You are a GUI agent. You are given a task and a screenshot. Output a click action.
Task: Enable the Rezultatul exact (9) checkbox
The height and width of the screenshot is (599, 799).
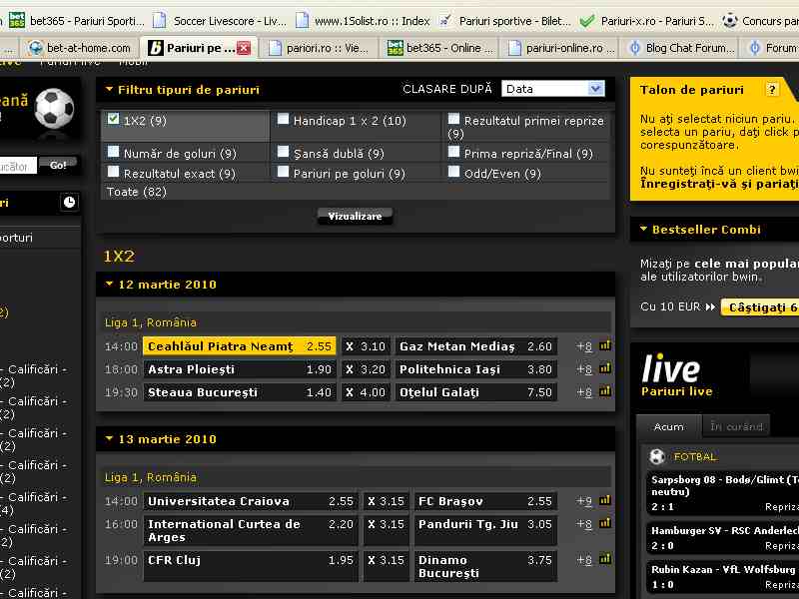113,172
